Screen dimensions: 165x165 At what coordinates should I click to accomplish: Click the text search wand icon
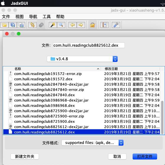[53, 25]
